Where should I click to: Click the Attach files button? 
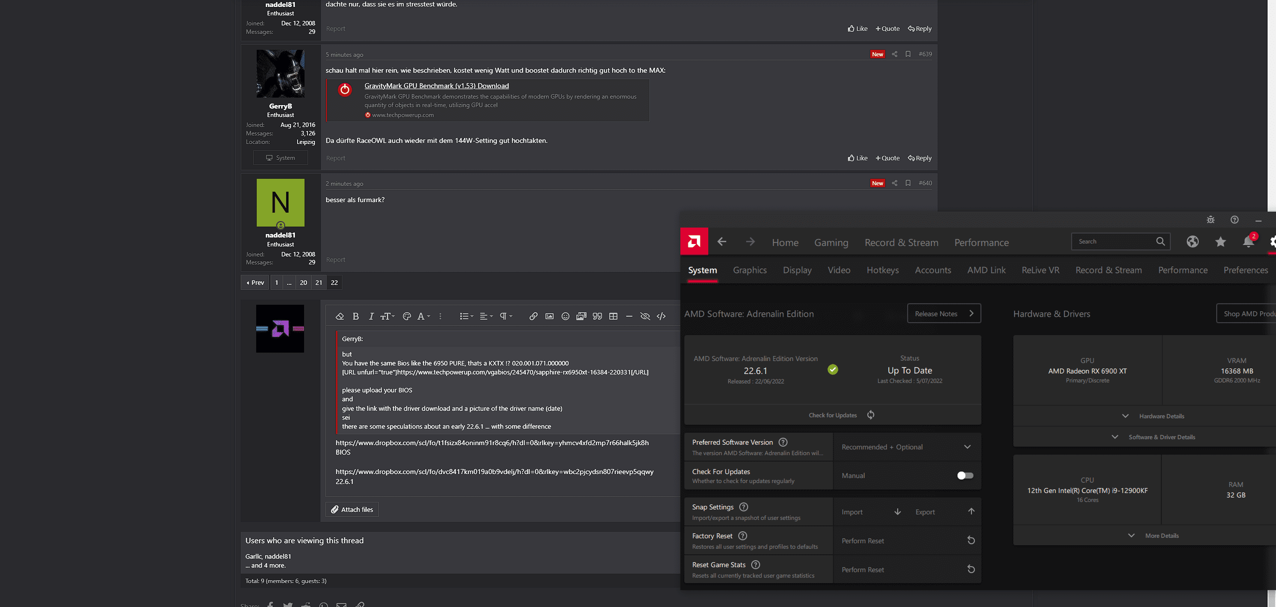point(352,509)
